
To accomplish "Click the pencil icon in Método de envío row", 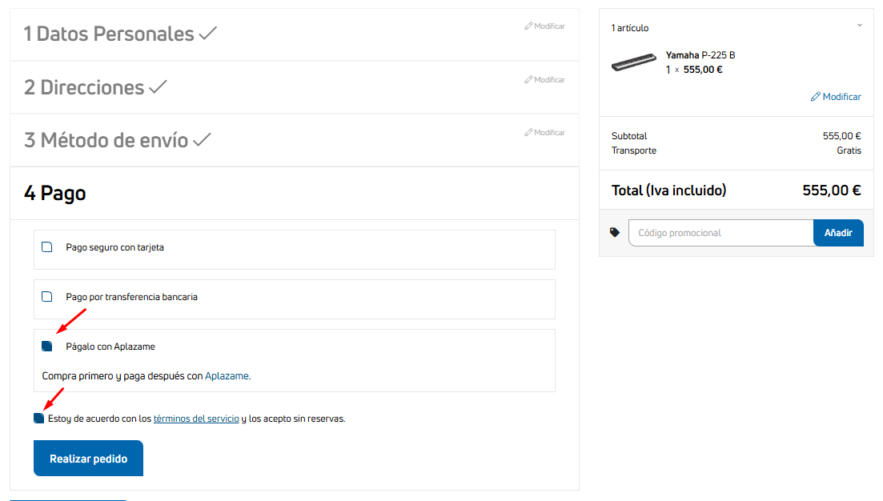I will click(x=528, y=133).
